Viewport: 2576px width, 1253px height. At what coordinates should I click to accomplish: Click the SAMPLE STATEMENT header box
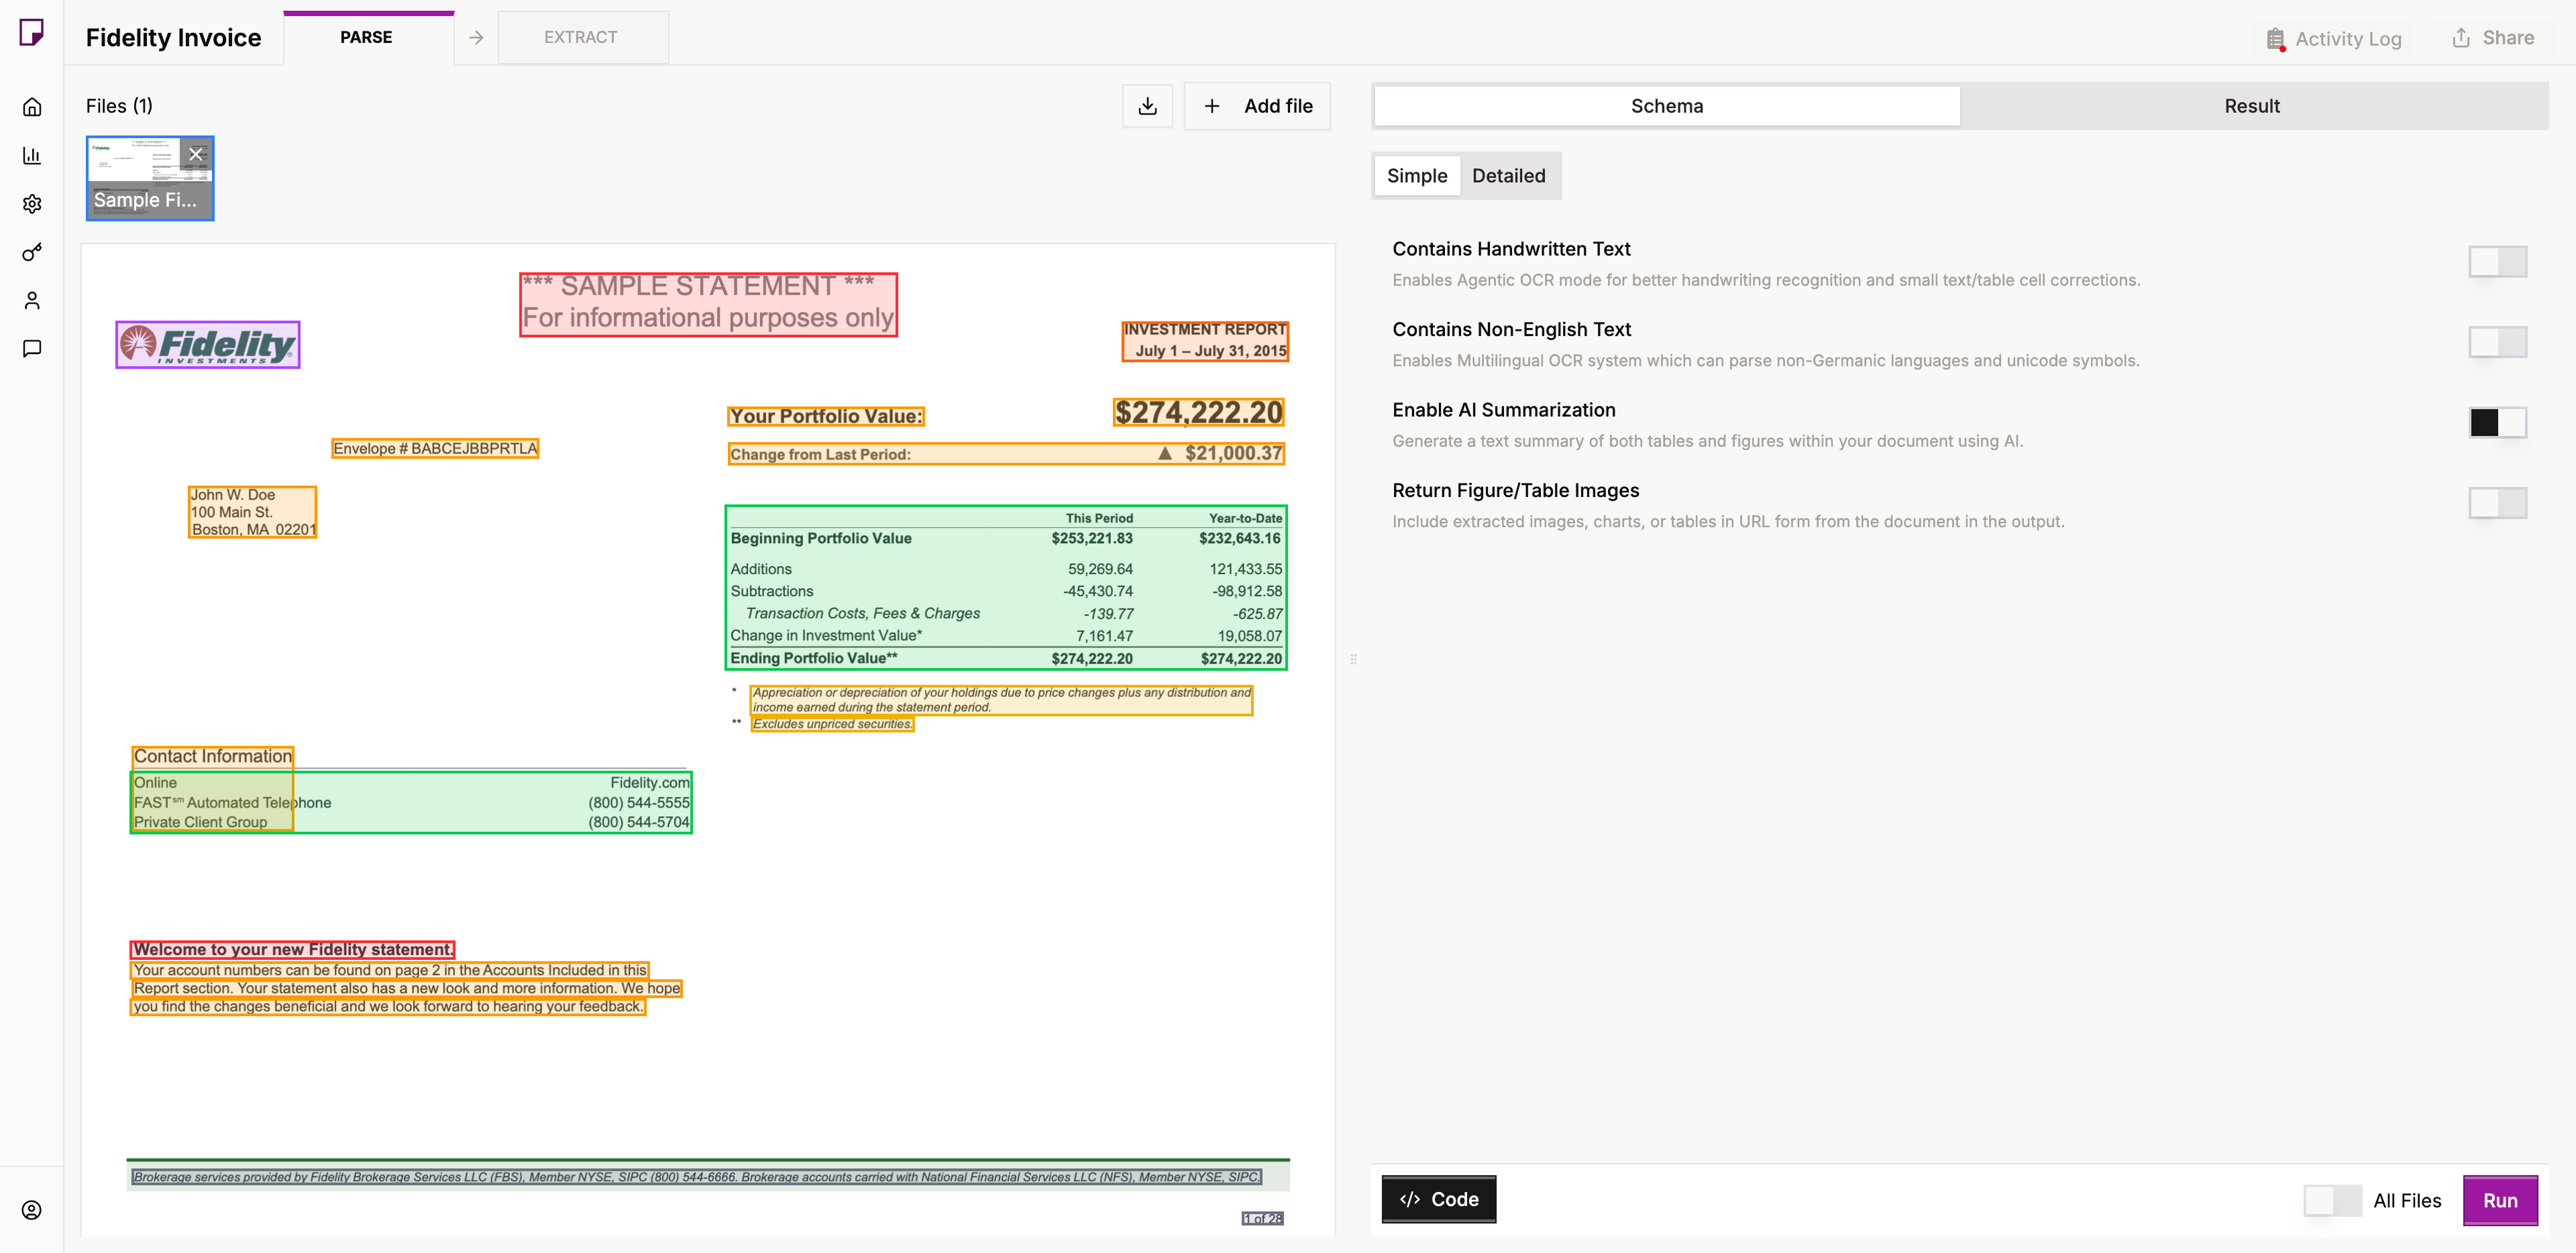[x=708, y=304]
